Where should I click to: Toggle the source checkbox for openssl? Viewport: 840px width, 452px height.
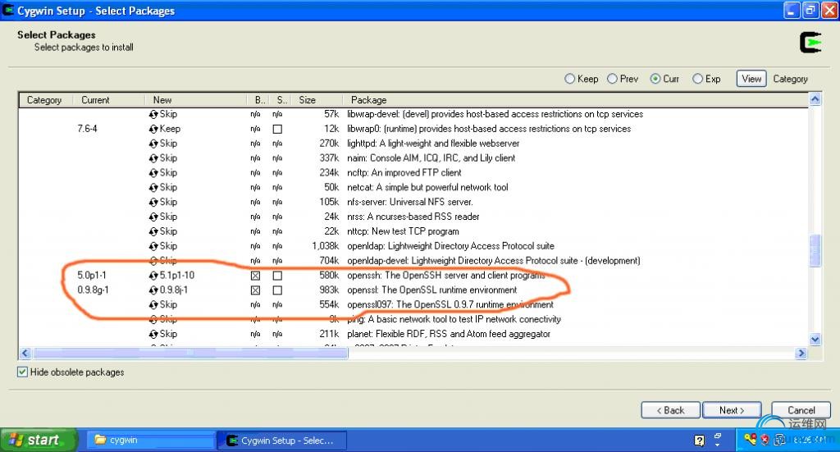point(277,290)
